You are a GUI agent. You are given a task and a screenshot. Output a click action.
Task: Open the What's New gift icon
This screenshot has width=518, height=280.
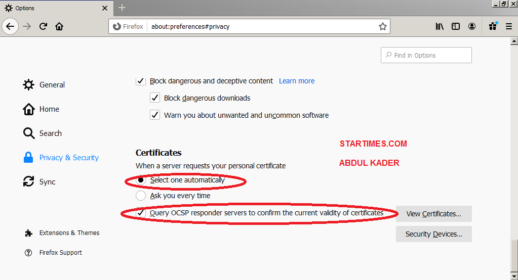pos(493,26)
